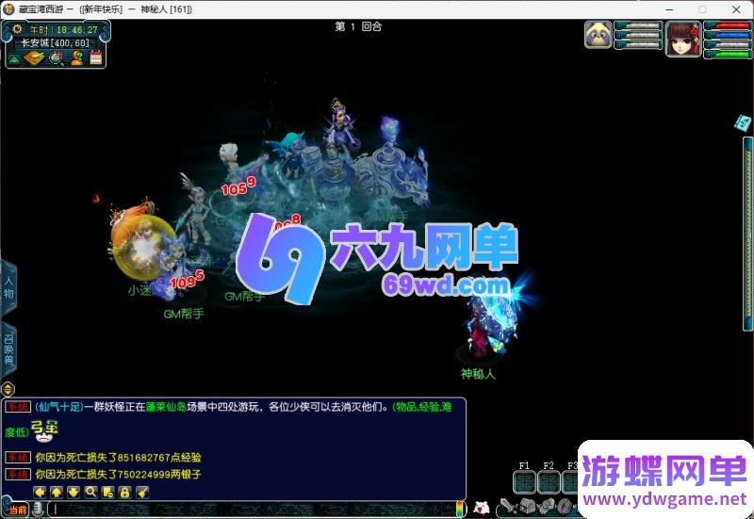The width and height of the screenshot is (754, 519).
Task: Click the red-haired character portrait
Action: click(683, 39)
